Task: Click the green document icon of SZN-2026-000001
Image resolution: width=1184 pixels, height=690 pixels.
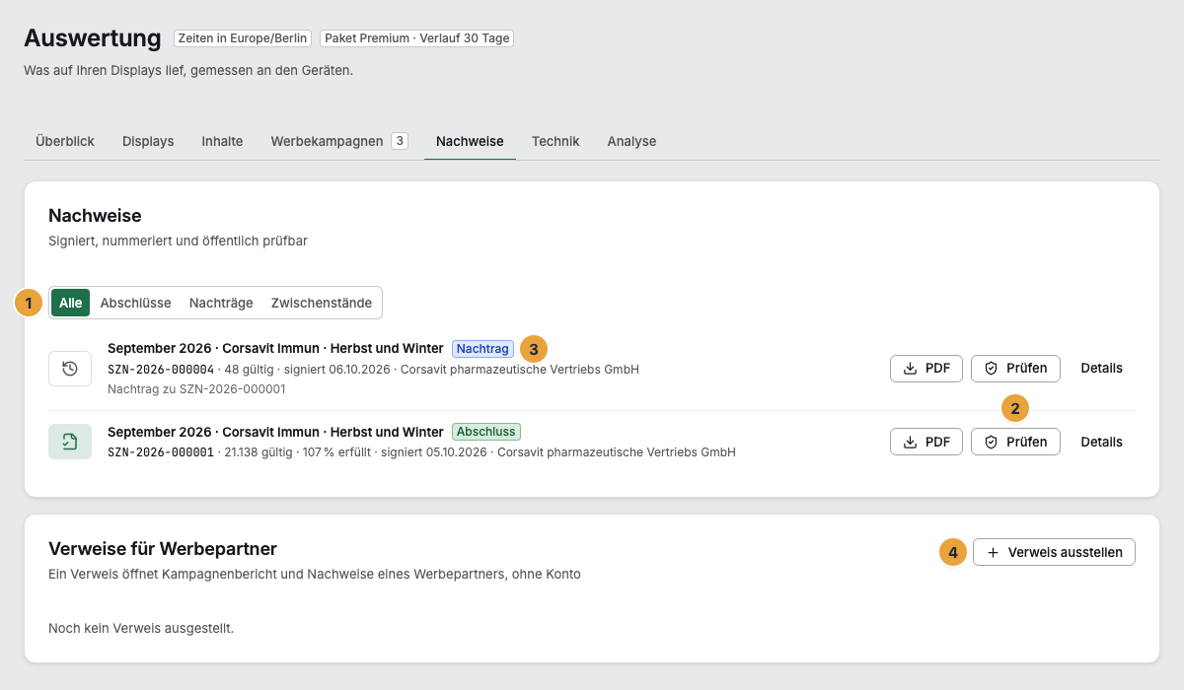Action: pyautogui.click(x=70, y=442)
